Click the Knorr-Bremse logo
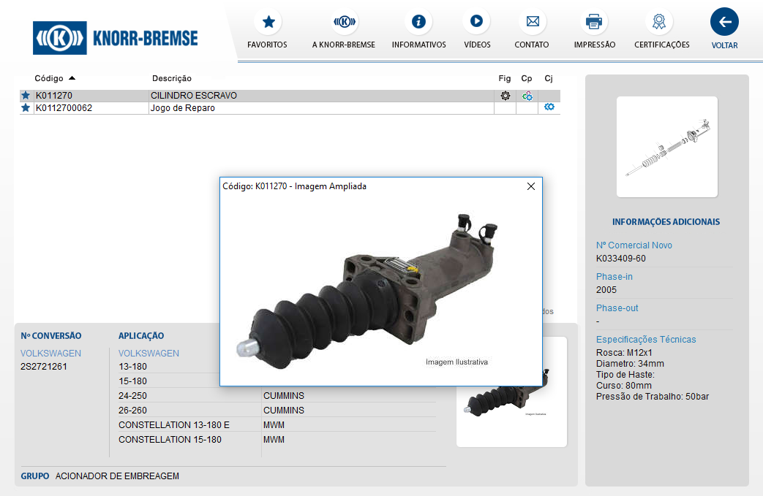The image size is (763, 496). (x=116, y=37)
